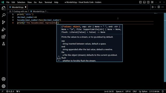The height and width of the screenshot is (93, 166).
Task: Click line number 4 in gutter
Action: tap(13, 23)
